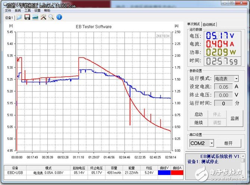Click the 监测 monitor button
This screenshot has width=250, height=185.
coord(235,118)
